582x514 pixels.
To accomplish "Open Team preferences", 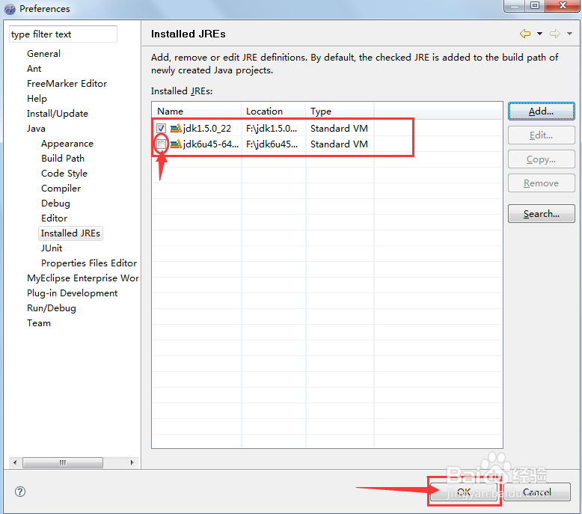I will point(39,323).
